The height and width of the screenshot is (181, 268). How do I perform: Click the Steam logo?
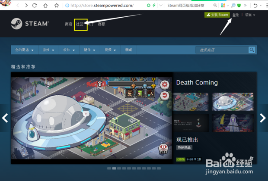pos(30,24)
